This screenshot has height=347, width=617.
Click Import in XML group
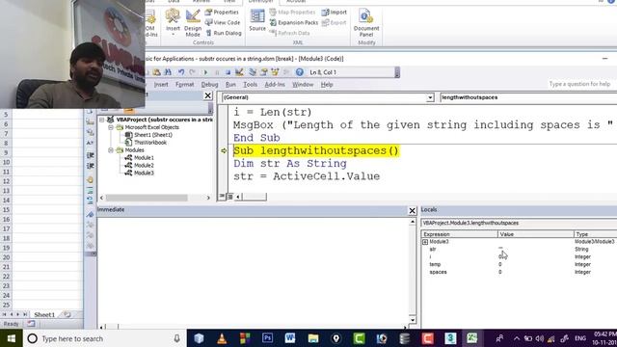(335, 13)
